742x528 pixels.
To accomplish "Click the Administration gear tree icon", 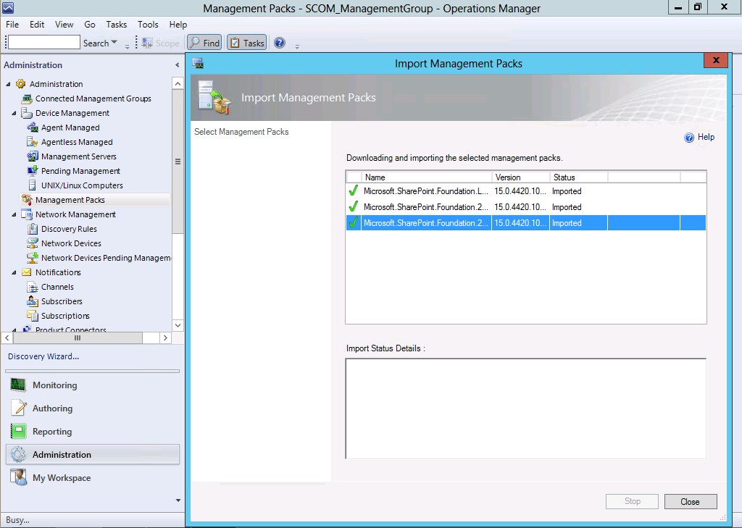I will tap(20, 84).
